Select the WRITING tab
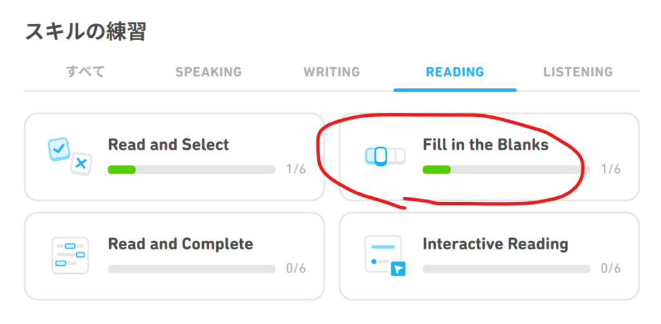Viewport: 661px width, 324px height. coord(332,72)
